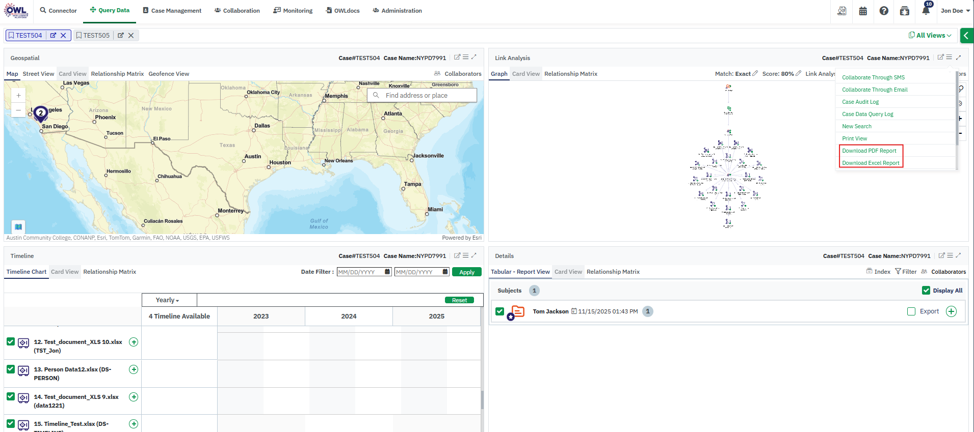Screen dimensions: 974x432
Task: Zoom in on the geospatial map
Action: point(18,95)
